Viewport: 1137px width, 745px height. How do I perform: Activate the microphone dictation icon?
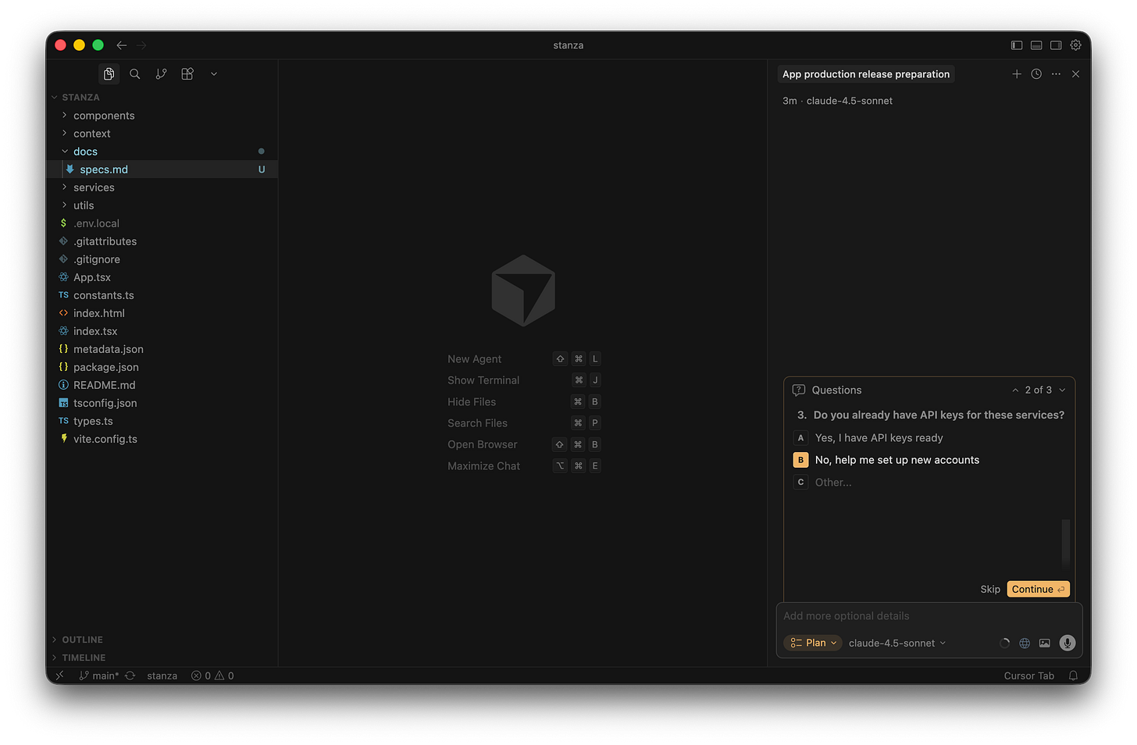tap(1067, 643)
